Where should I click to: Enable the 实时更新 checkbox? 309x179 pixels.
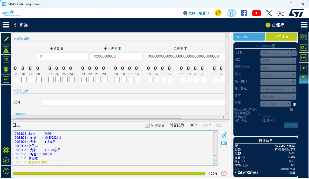pyautogui.click(x=147, y=125)
